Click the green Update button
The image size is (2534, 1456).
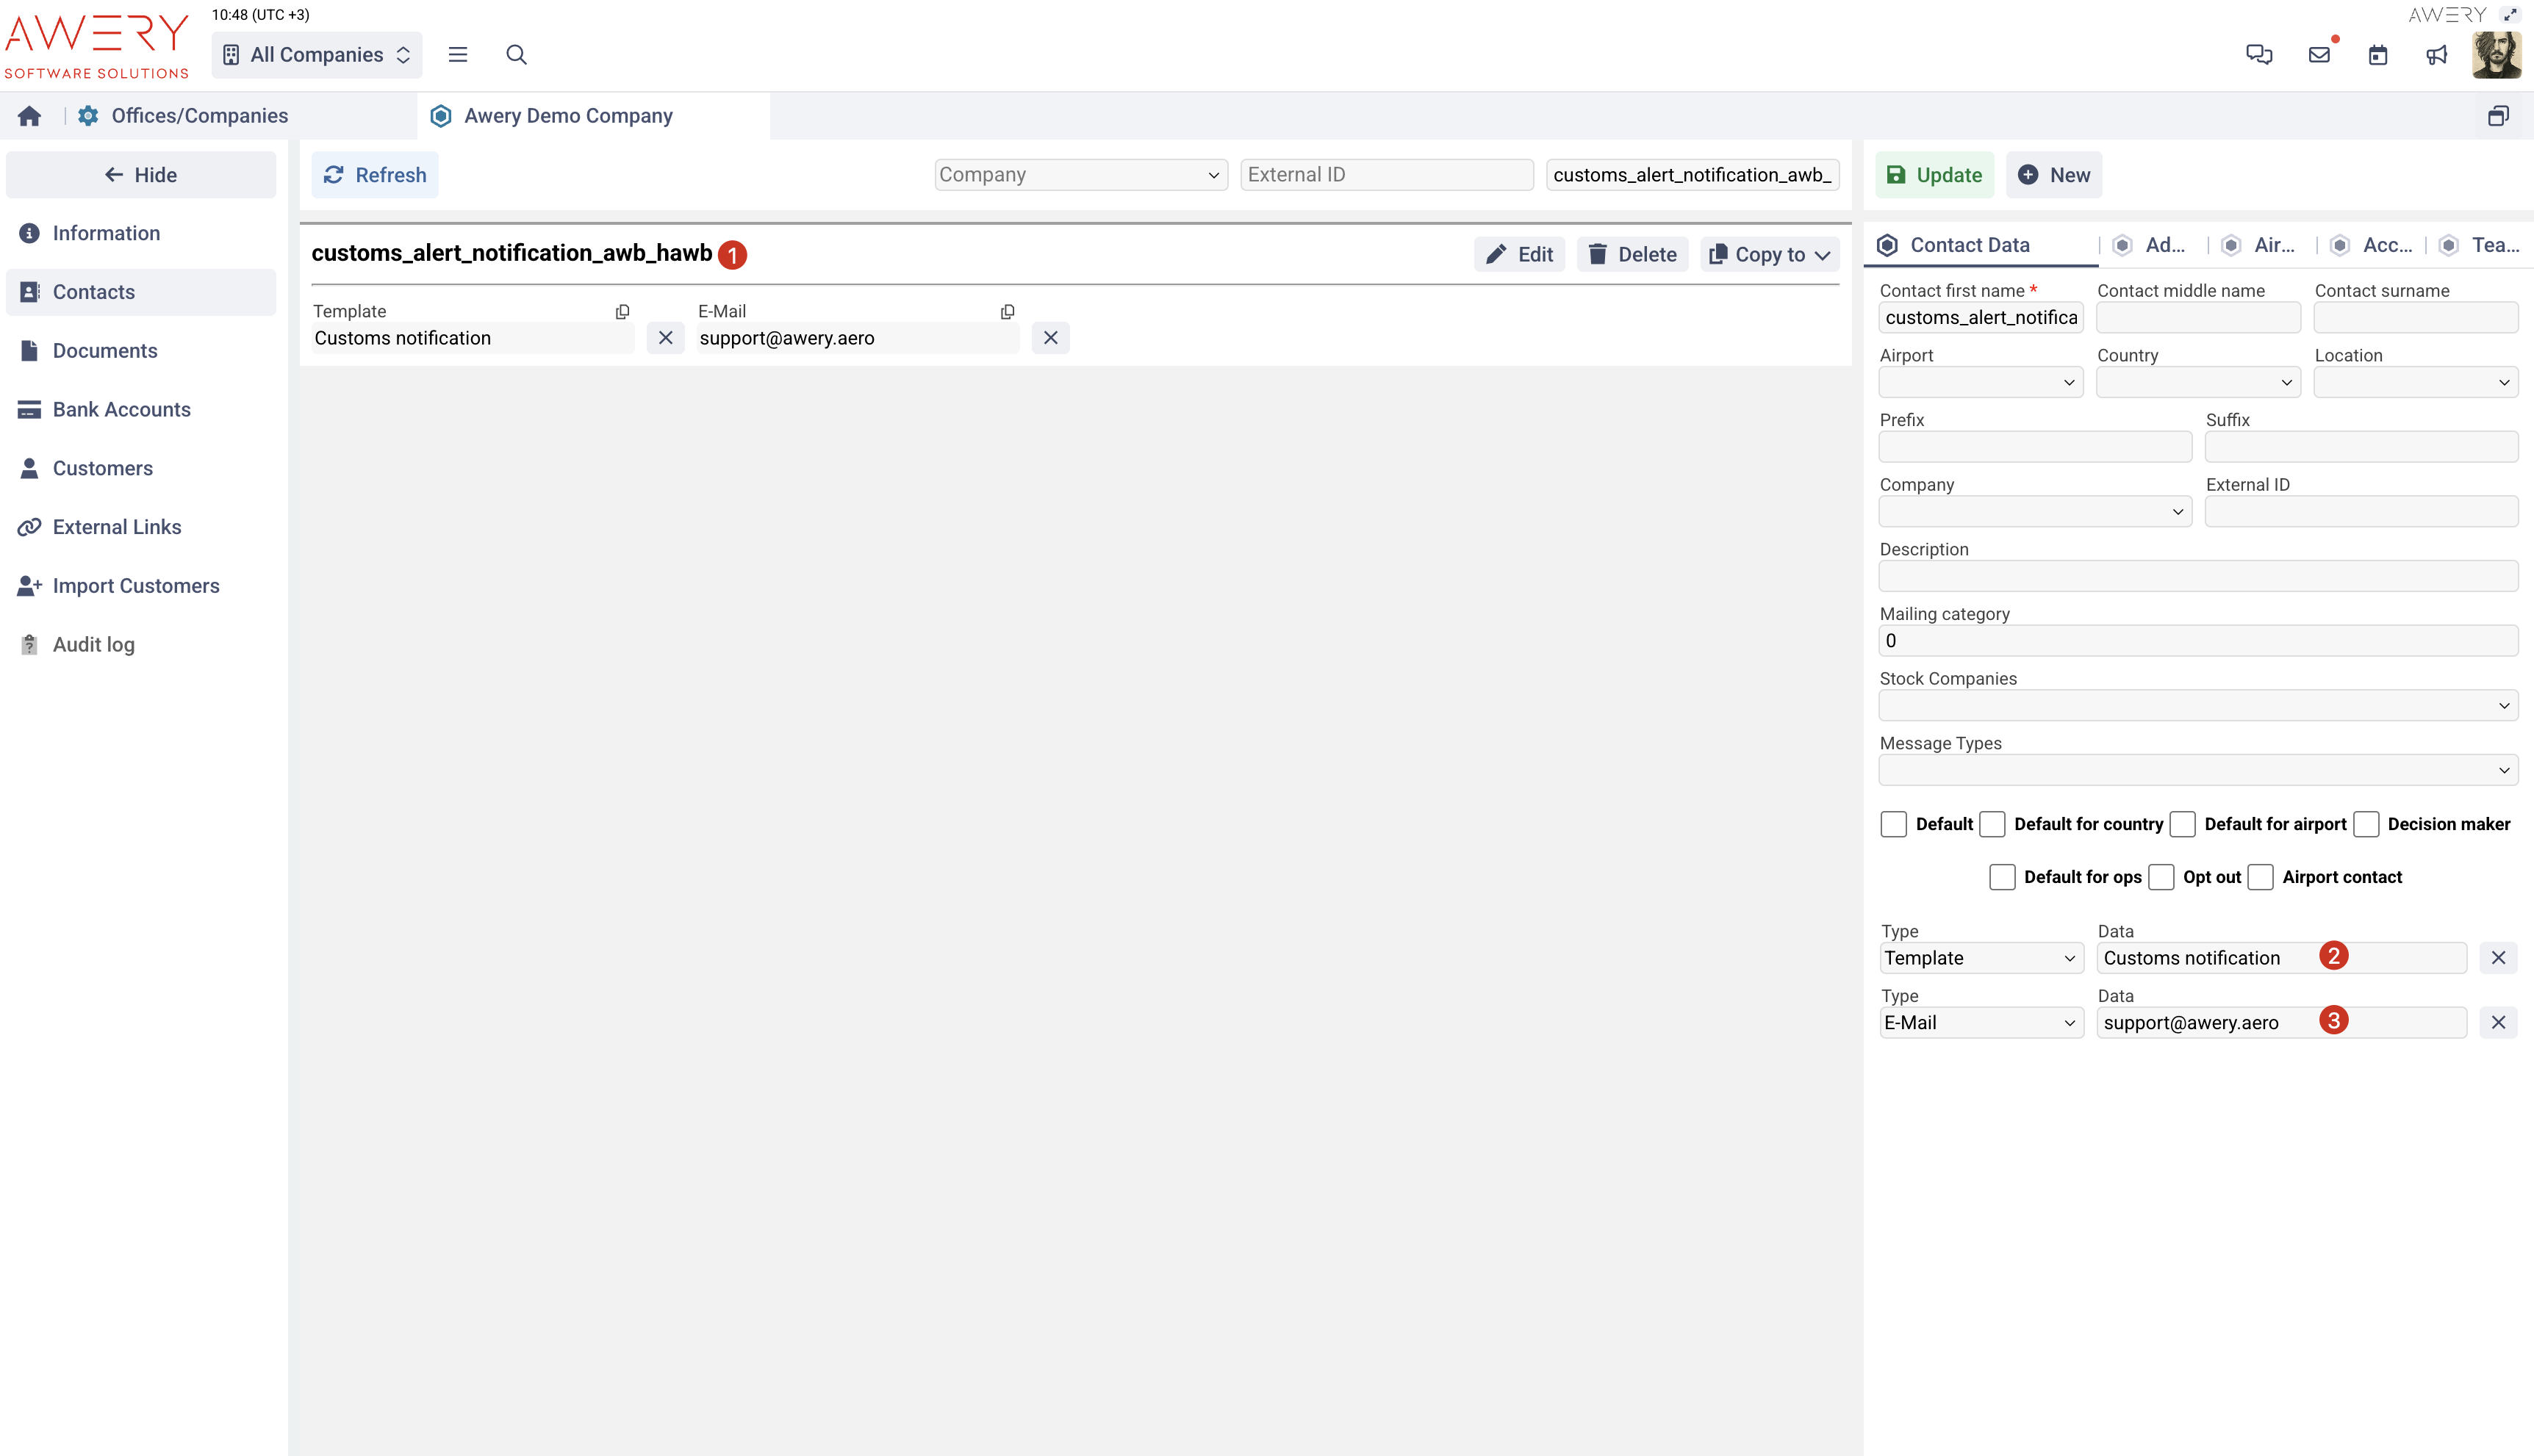coord(1934,175)
